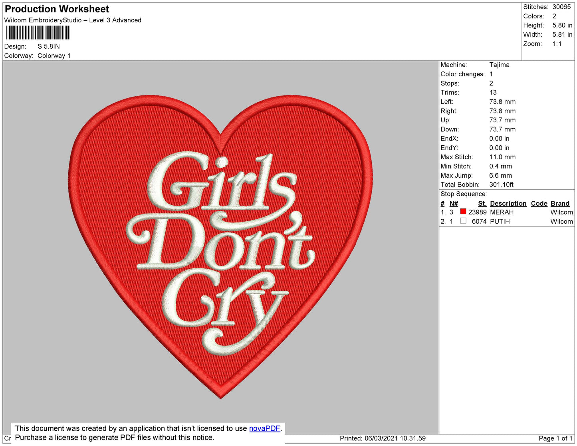This screenshot has width=577, height=446.
Task: Click the Max Jump value '6.6 mm'
Action: [x=500, y=175]
